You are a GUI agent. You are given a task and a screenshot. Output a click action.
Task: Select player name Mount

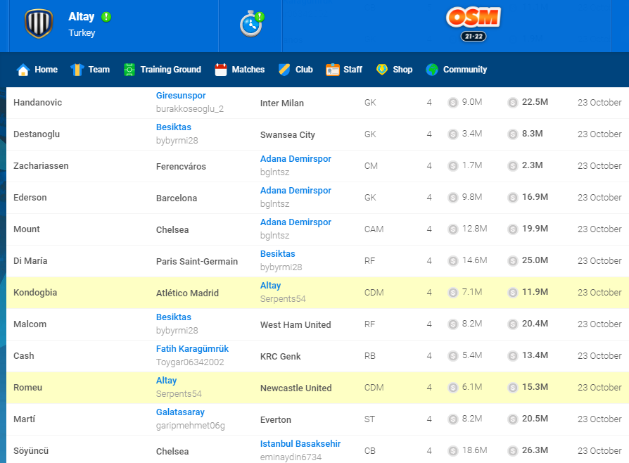[x=27, y=229]
